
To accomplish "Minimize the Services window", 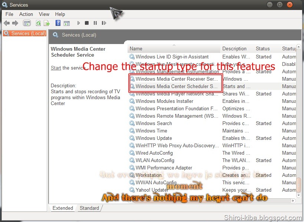I will [x=270, y=4].
